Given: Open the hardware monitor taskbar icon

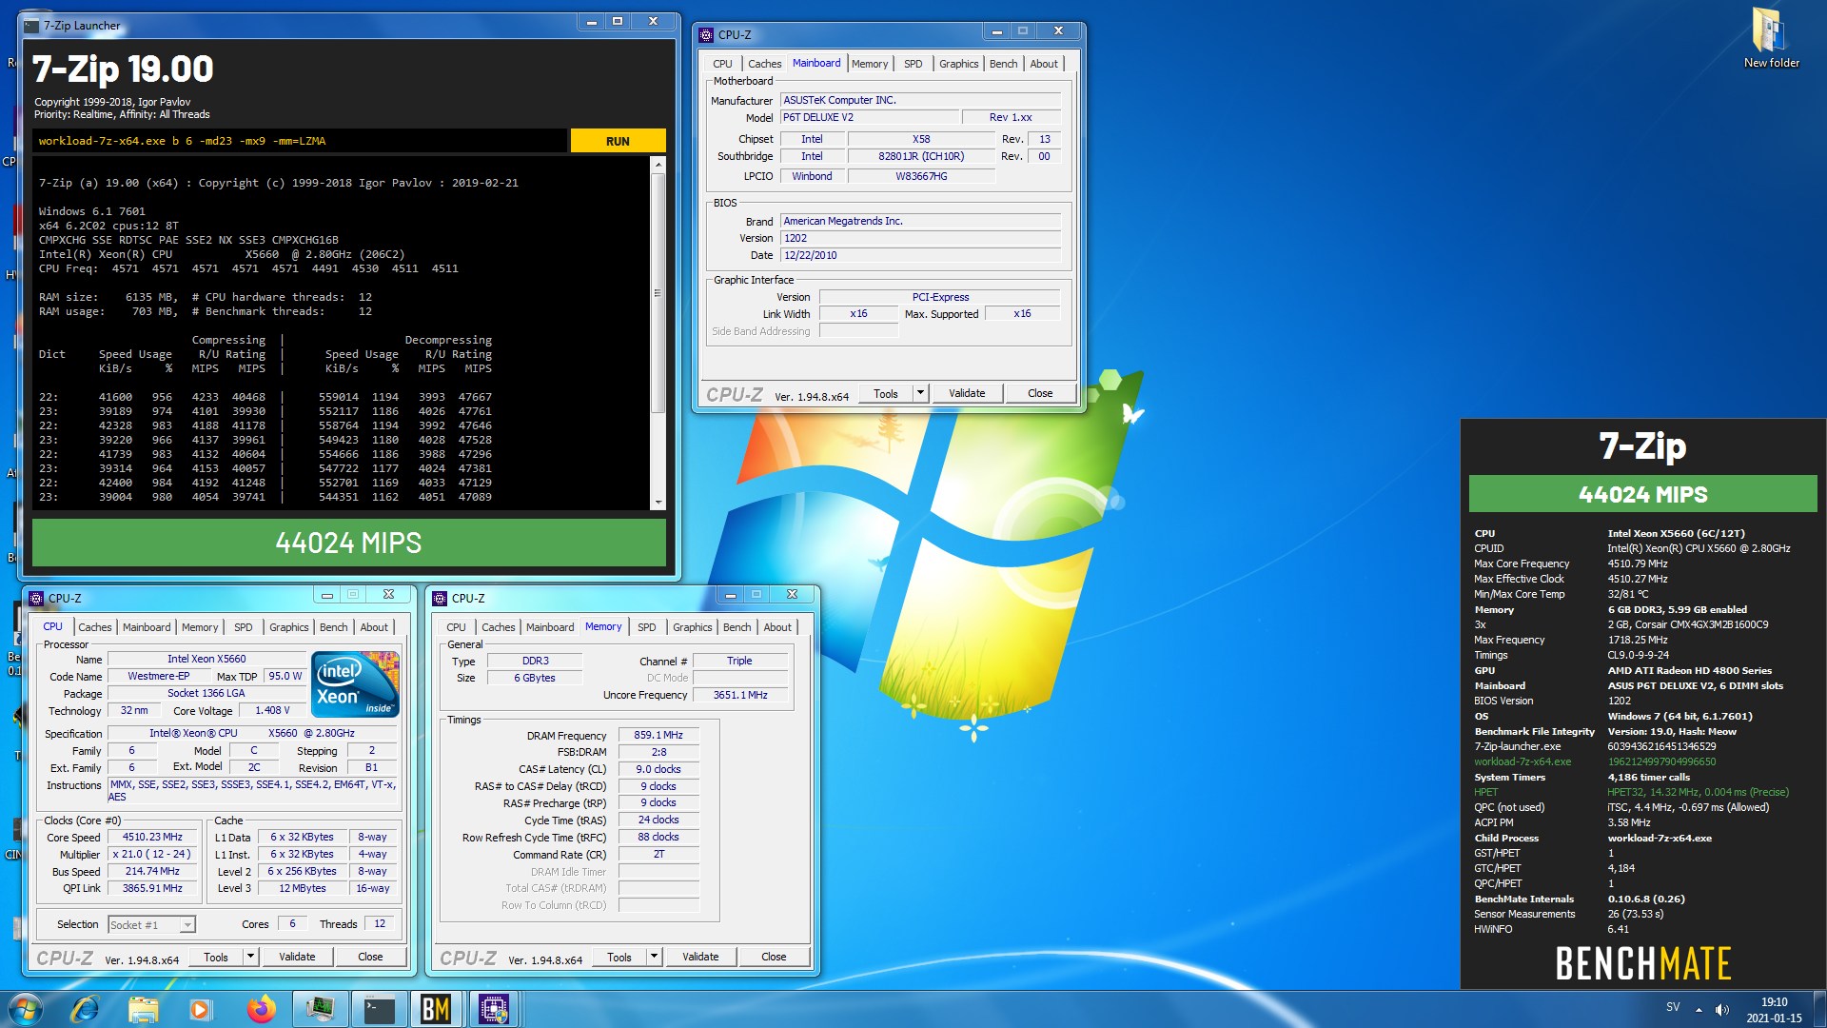Looking at the screenshot, I should click(320, 1009).
